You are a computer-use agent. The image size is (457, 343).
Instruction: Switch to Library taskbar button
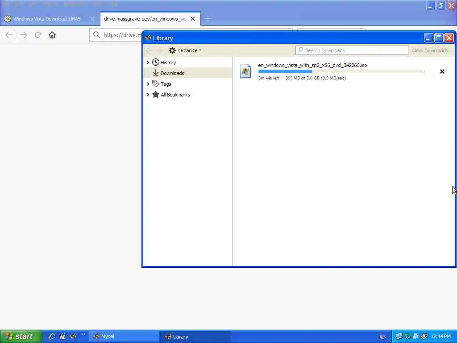(195, 337)
